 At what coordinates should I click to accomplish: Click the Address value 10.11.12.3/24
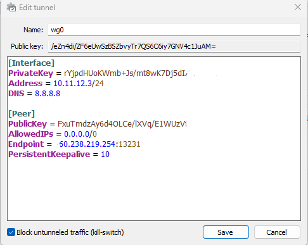(79, 84)
